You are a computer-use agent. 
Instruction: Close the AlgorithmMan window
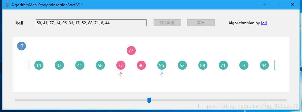click(293, 5)
